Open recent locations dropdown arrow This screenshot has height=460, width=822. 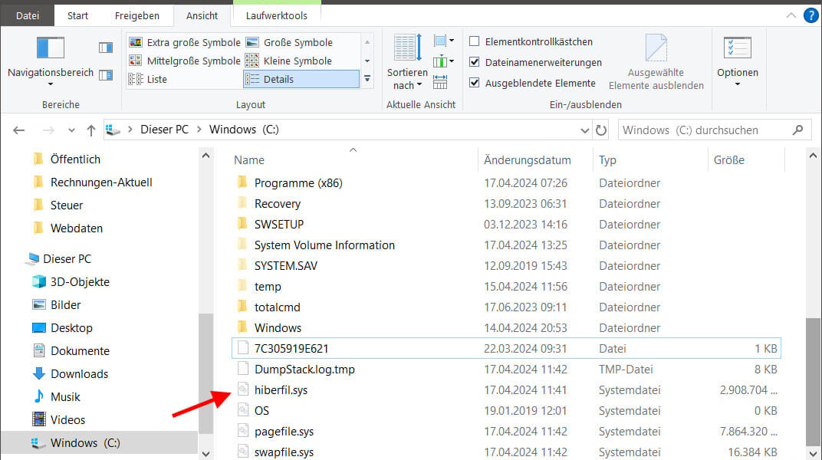click(x=71, y=130)
